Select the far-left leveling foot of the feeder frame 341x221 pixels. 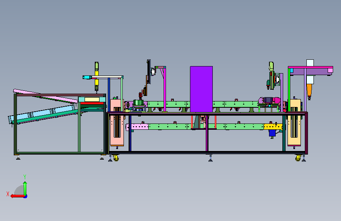18,157
